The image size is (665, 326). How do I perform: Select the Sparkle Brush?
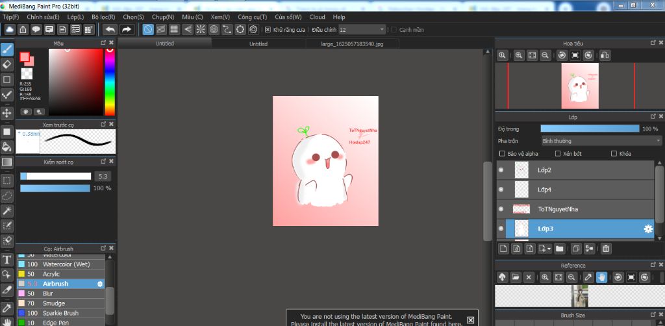point(60,313)
